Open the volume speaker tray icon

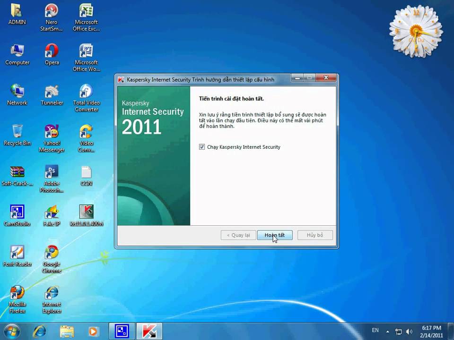pos(409,331)
